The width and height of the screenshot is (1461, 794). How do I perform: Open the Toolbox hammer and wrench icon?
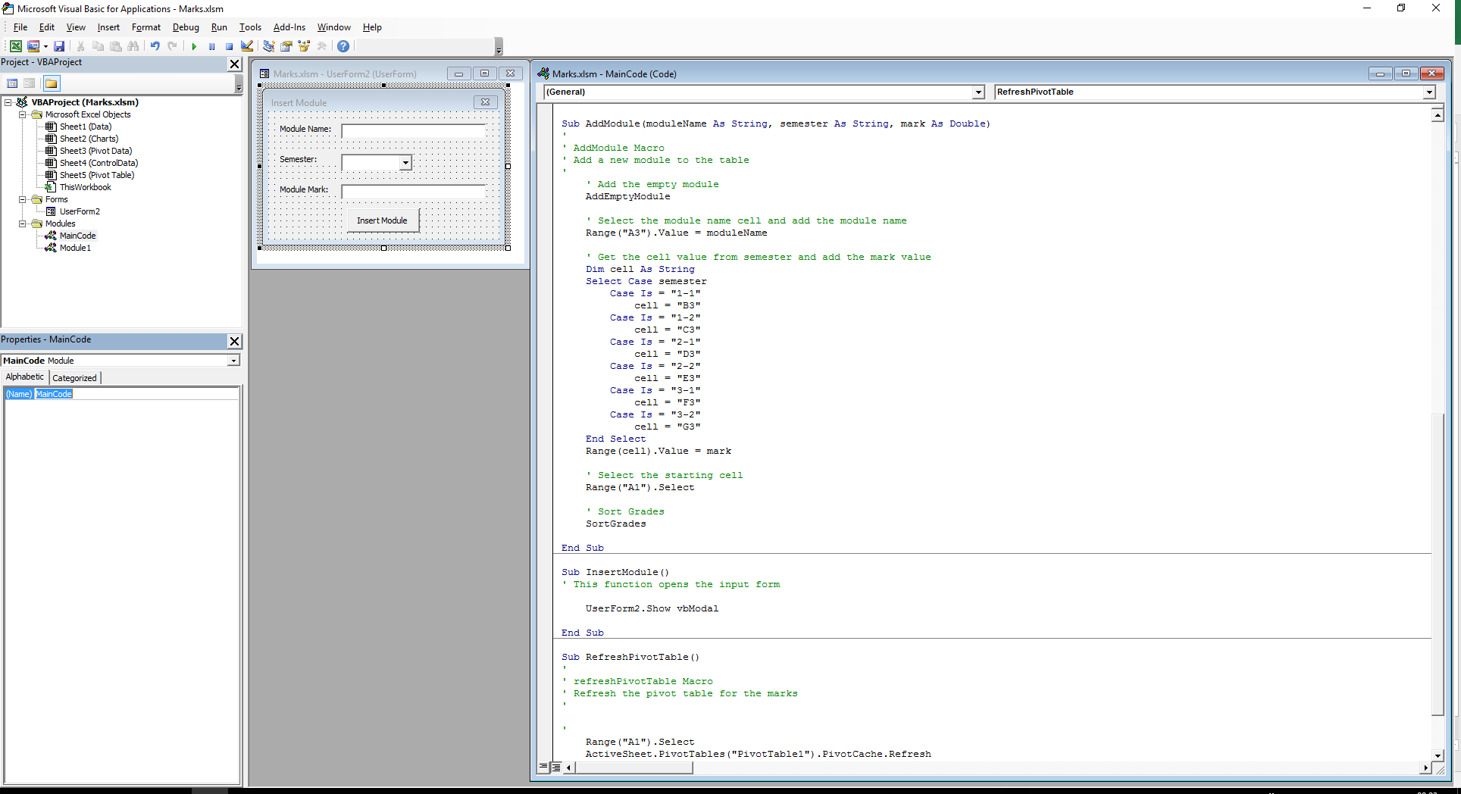322,46
